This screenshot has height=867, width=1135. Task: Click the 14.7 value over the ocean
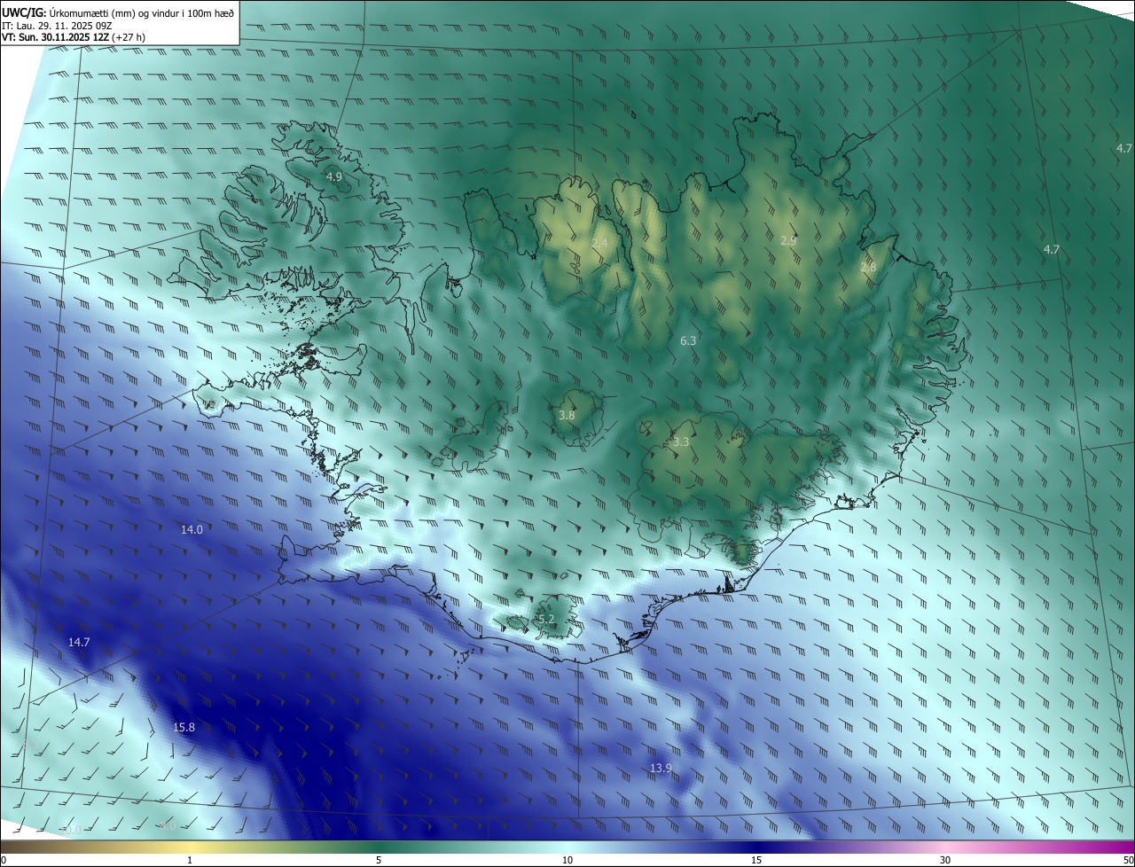point(79,642)
